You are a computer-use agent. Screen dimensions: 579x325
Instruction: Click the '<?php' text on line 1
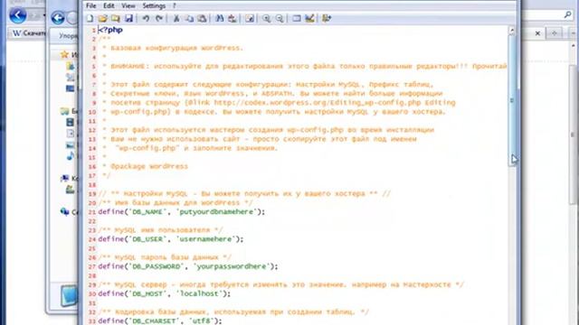tap(110, 30)
